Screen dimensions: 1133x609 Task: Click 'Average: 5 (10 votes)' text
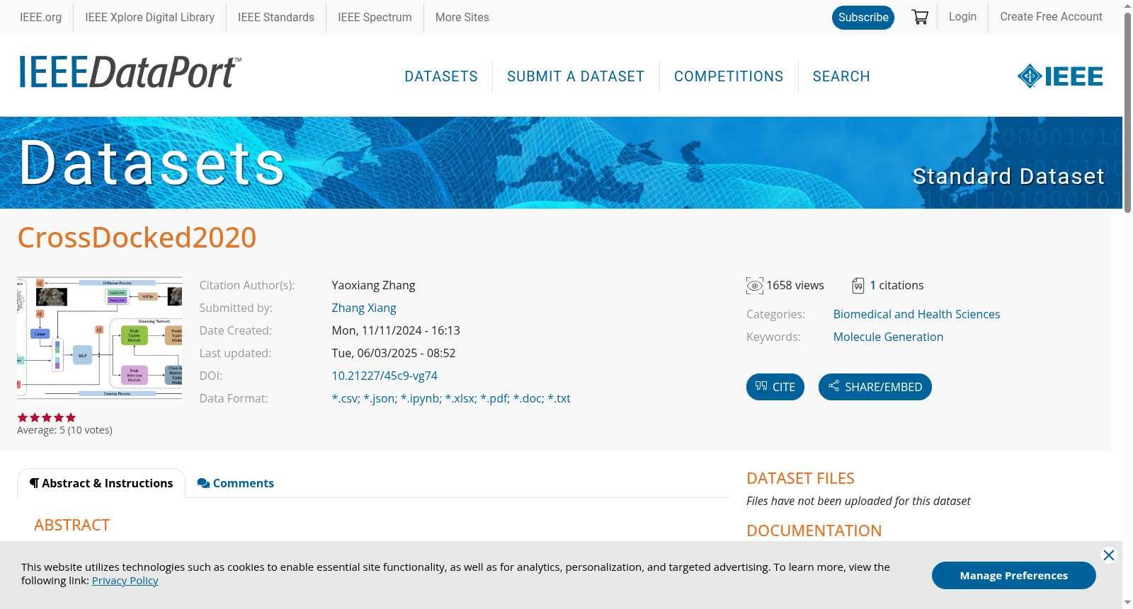(x=64, y=430)
